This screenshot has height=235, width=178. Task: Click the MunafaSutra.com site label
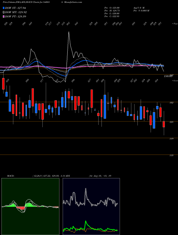(73, 2)
